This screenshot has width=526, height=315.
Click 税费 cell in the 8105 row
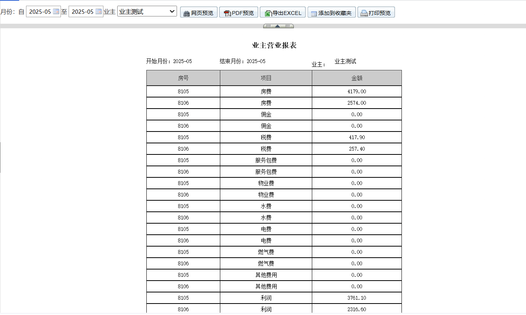coord(266,137)
